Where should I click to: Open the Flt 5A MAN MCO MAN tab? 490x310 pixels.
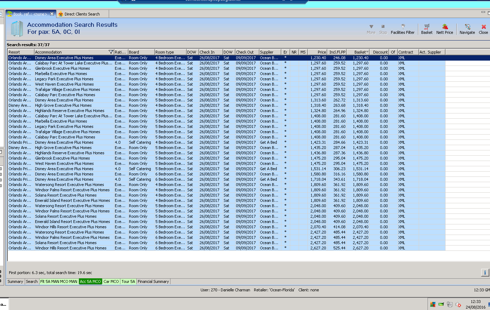59,281
